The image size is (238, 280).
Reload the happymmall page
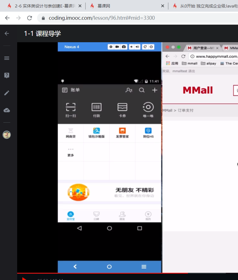tap(183, 56)
